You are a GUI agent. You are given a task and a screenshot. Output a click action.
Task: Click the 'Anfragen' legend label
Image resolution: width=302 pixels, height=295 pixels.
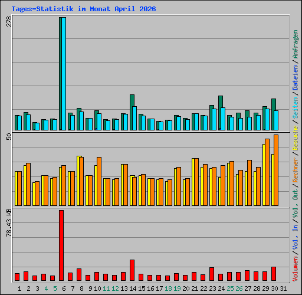296,44
